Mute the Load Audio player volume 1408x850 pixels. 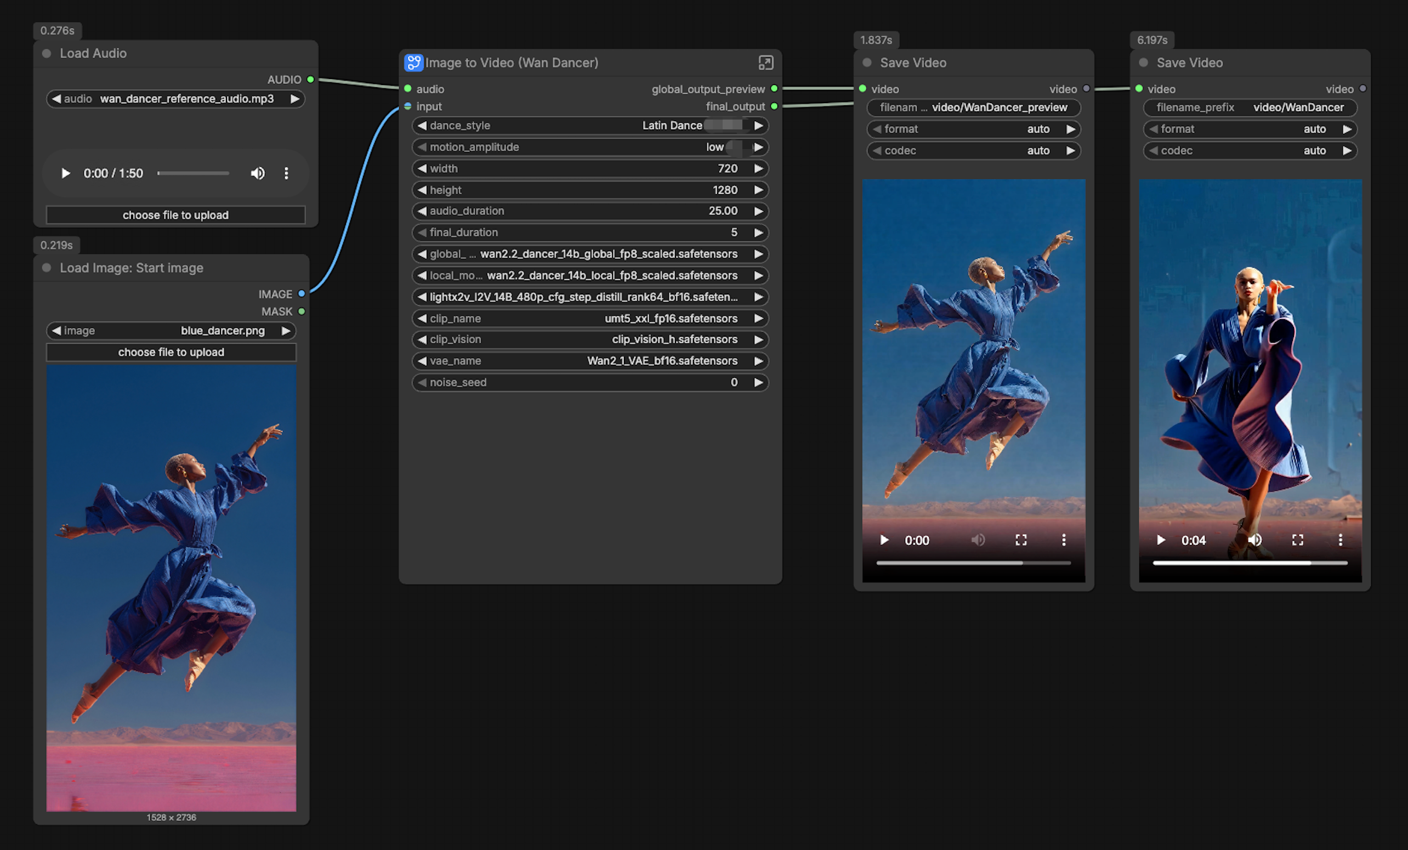pos(258,173)
